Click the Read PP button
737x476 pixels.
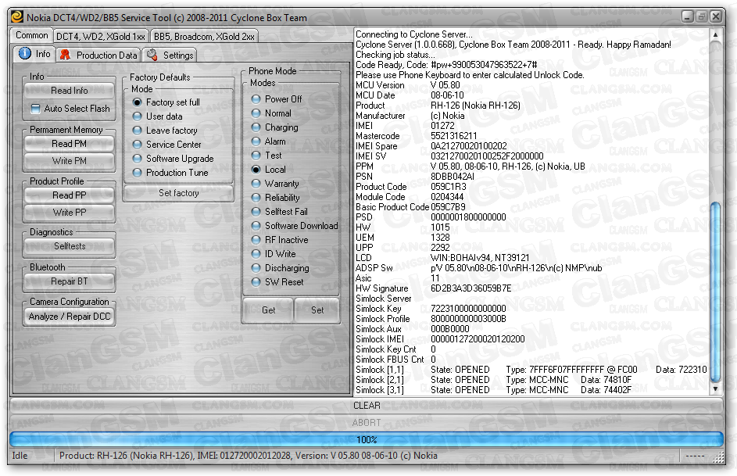[69, 195]
